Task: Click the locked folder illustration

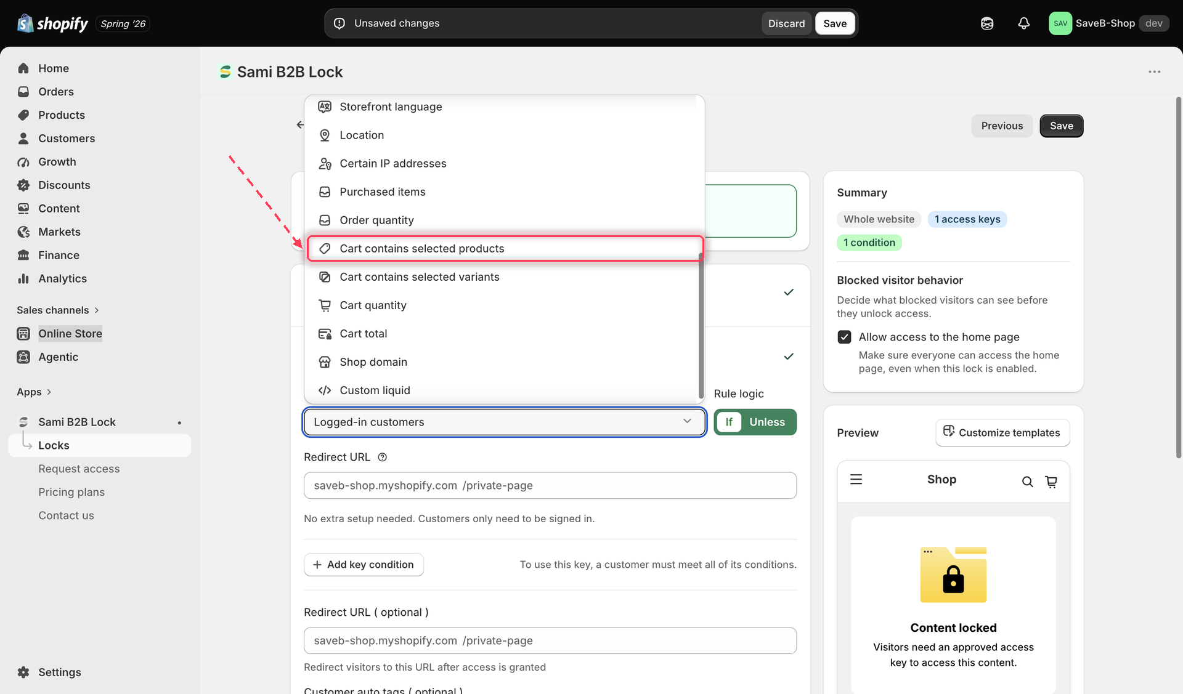Action: click(953, 575)
